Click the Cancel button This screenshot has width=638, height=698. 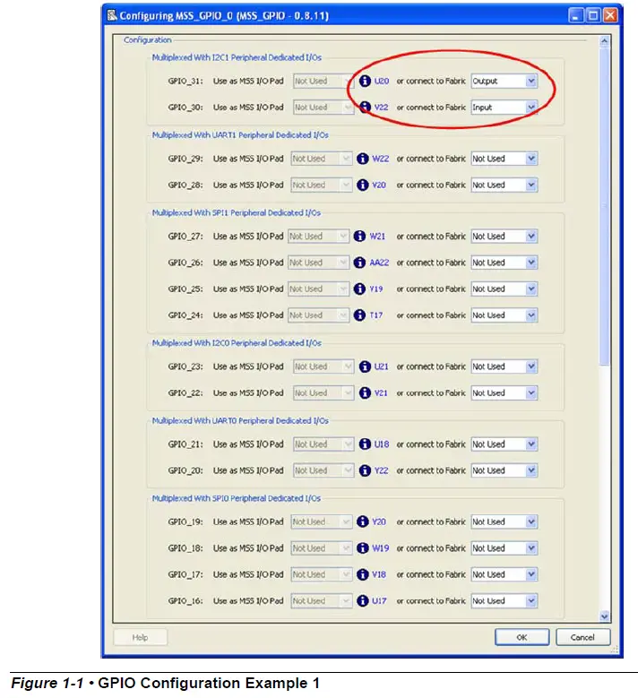pyautogui.click(x=582, y=637)
